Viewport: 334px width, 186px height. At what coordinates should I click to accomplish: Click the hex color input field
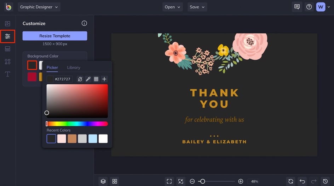pos(63,79)
